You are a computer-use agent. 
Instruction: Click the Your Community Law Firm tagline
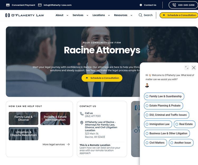click(x=102, y=43)
